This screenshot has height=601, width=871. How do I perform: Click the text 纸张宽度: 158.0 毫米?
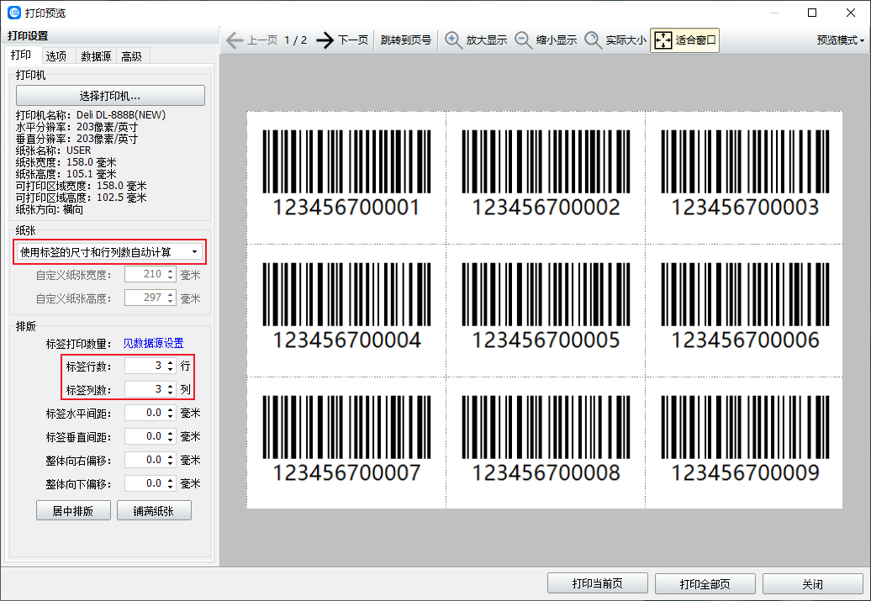pyautogui.click(x=66, y=162)
